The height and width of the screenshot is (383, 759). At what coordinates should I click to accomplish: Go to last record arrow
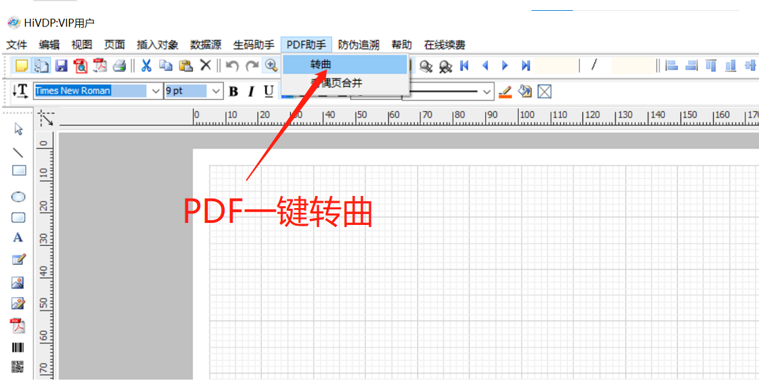coord(526,66)
